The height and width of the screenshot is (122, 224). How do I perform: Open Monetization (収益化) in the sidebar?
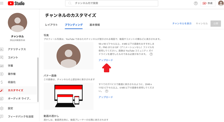(12, 82)
